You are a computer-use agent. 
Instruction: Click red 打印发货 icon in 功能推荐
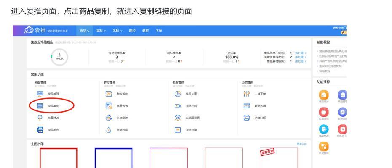(x=324, y=112)
